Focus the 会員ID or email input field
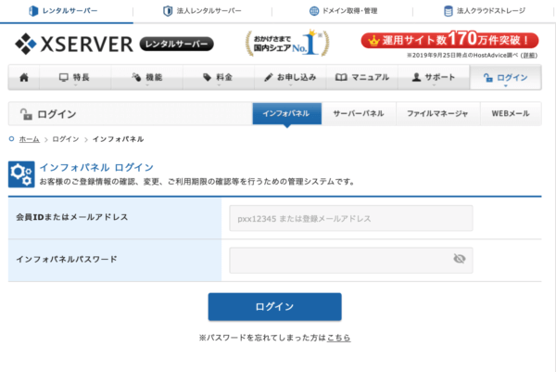The image size is (556, 372). pyautogui.click(x=351, y=218)
